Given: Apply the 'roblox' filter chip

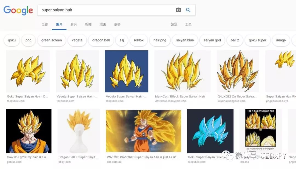Looking at the screenshot, I should [139, 40].
